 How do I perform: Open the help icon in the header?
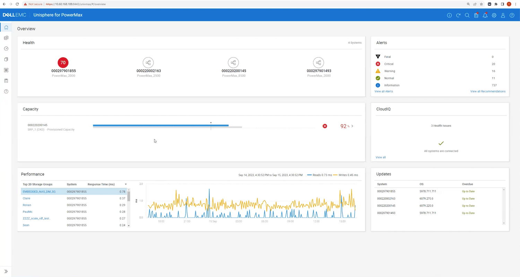512,15
